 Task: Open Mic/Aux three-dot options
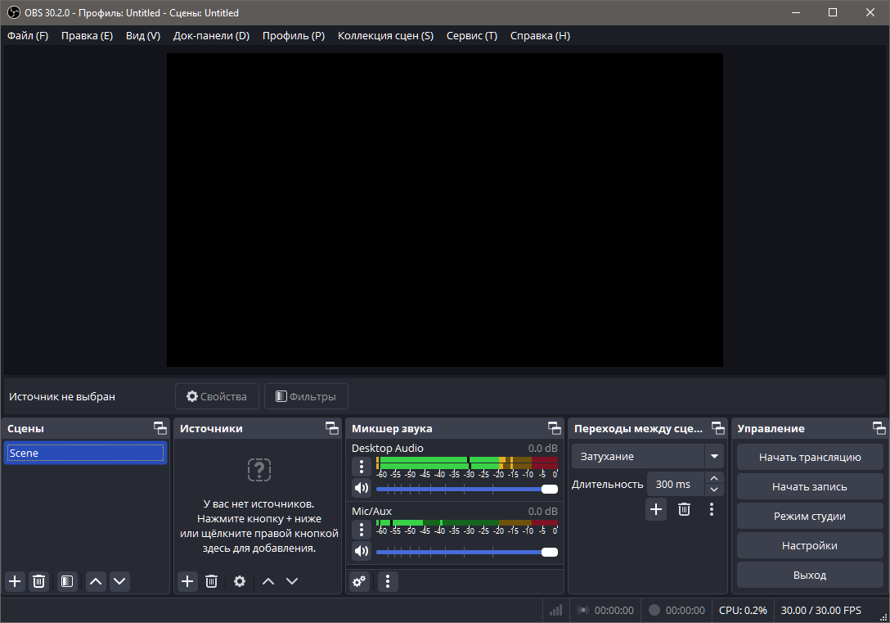tap(362, 530)
